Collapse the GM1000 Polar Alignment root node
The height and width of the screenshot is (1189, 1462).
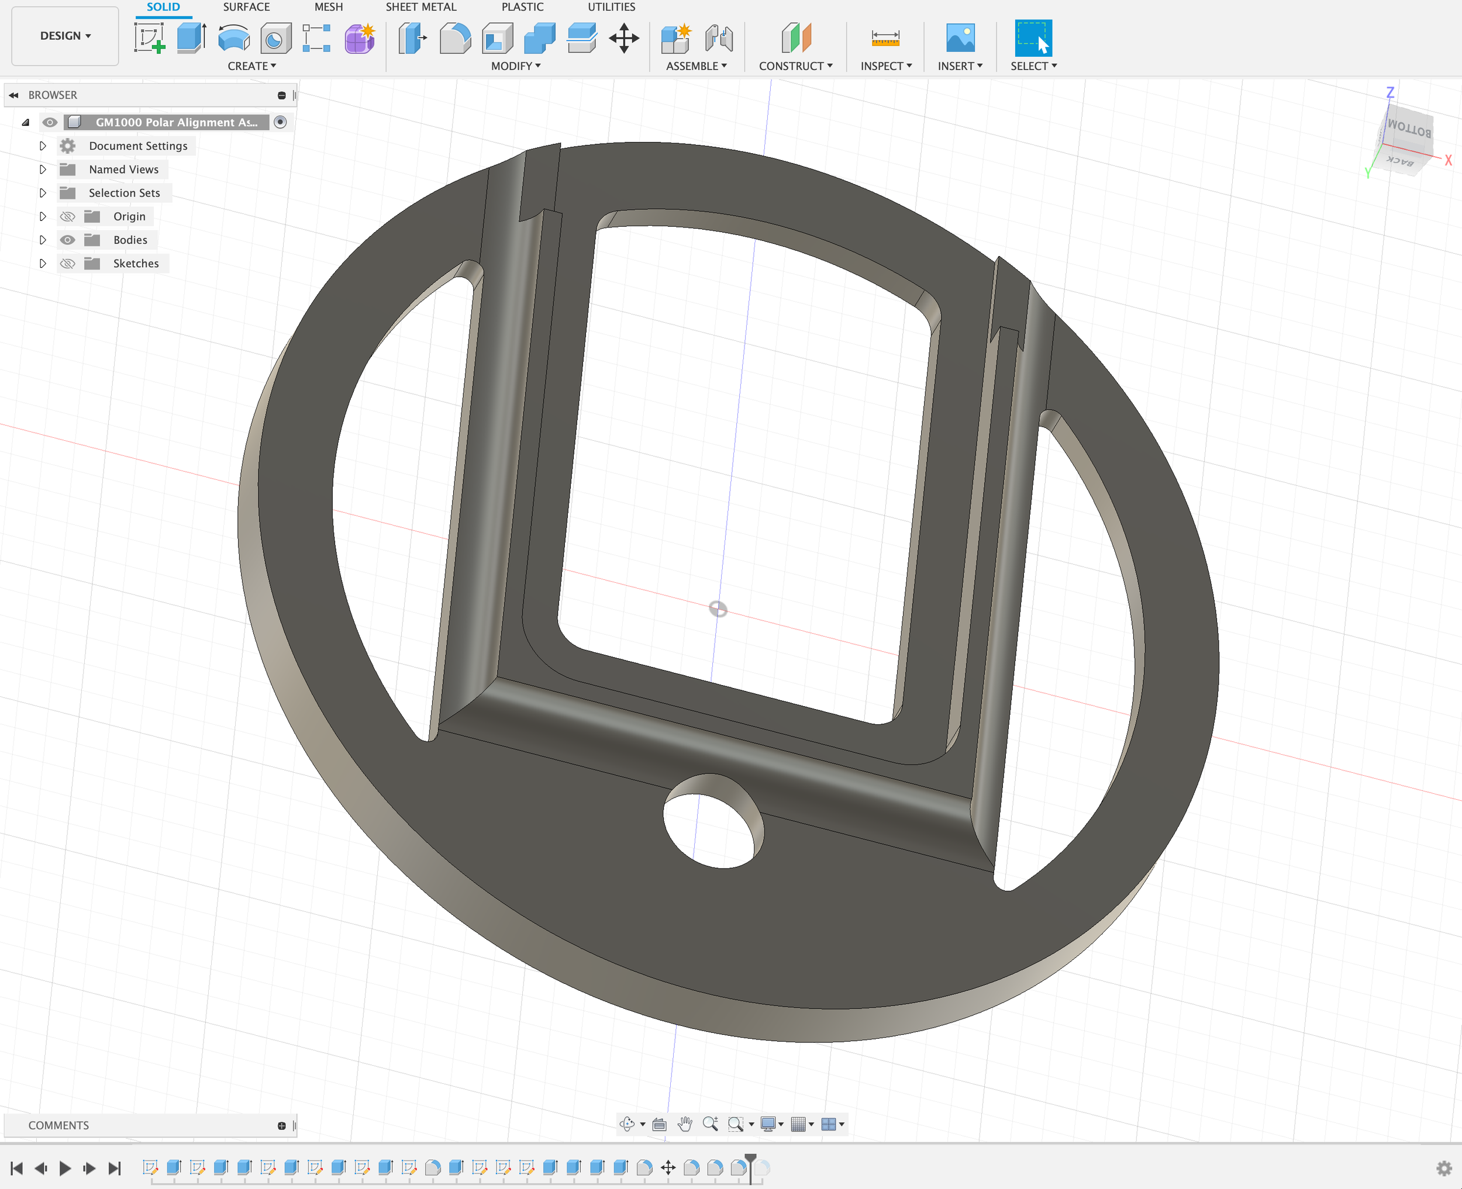pyautogui.click(x=26, y=123)
